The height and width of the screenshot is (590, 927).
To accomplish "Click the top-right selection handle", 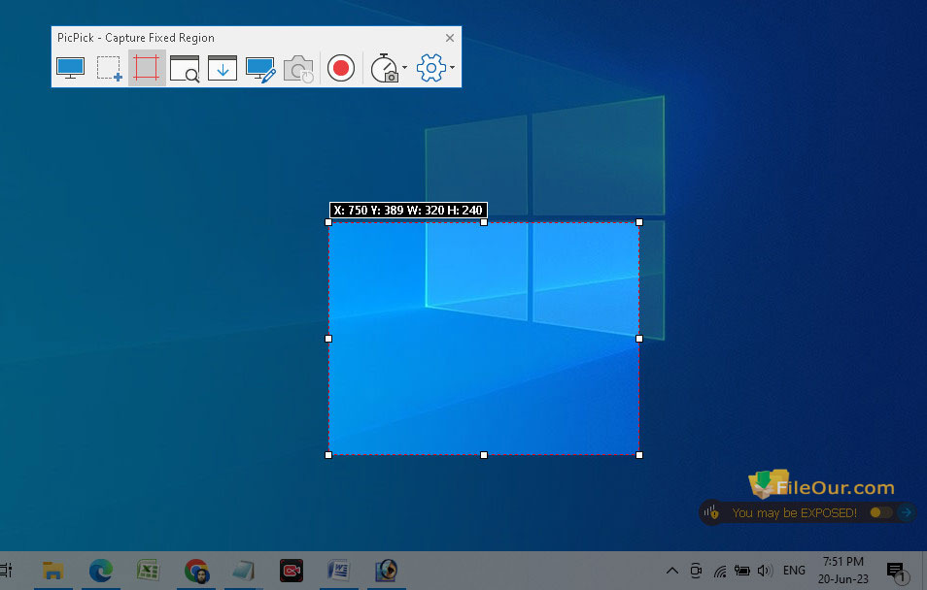I will coord(639,222).
